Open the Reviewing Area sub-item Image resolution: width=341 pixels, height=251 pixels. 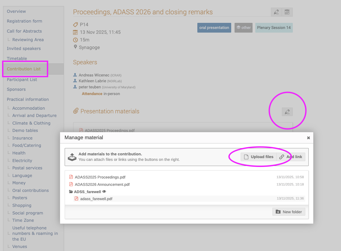(x=28, y=40)
